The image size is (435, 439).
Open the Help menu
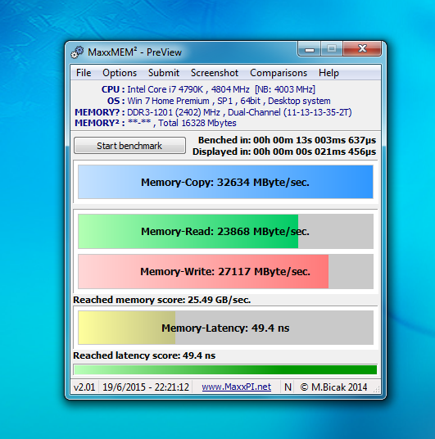(x=329, y=73)
